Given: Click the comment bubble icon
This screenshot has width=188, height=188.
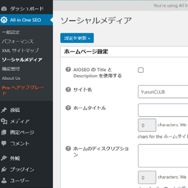Looking at the screenshot, I should (4, 143).
